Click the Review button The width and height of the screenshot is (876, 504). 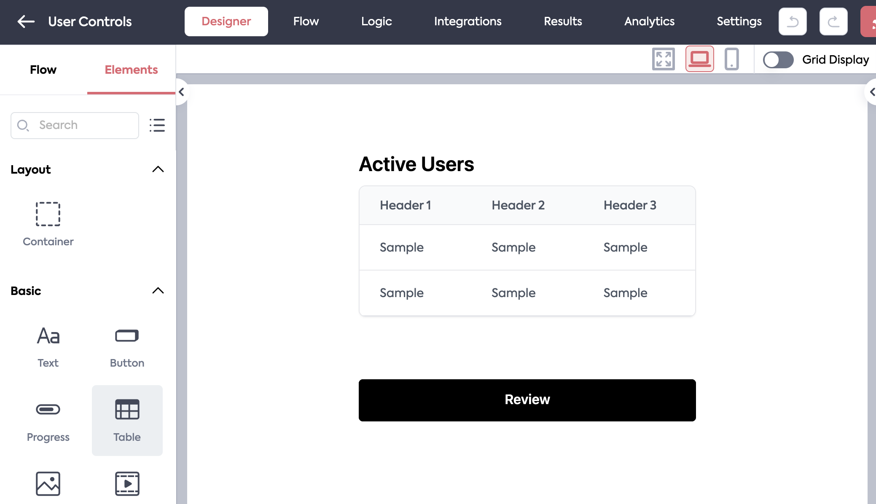pyautogui.click(x=527, y=400)
